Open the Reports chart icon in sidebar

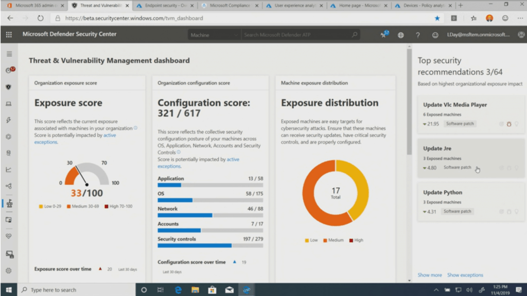9,169
